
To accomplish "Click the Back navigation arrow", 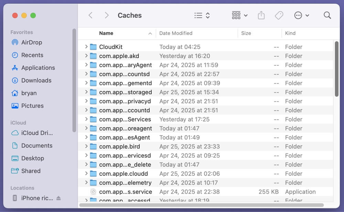I will click(x=90, y=15).
